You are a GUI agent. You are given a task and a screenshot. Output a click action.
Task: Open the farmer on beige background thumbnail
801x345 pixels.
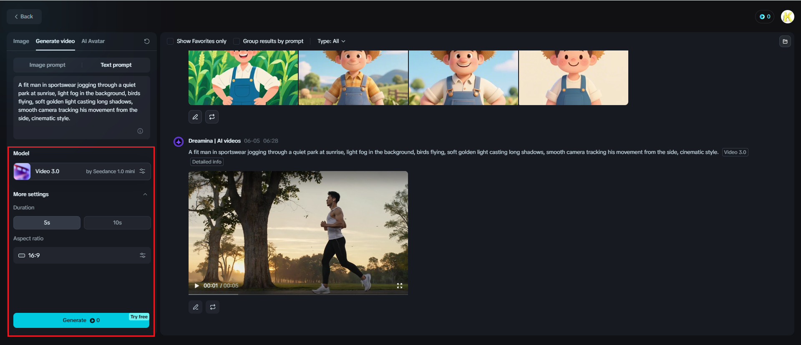(x=574, y=78)
